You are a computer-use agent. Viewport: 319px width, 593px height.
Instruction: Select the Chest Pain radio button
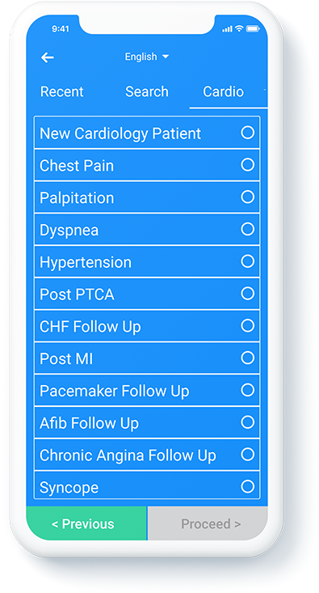point(248,164)
